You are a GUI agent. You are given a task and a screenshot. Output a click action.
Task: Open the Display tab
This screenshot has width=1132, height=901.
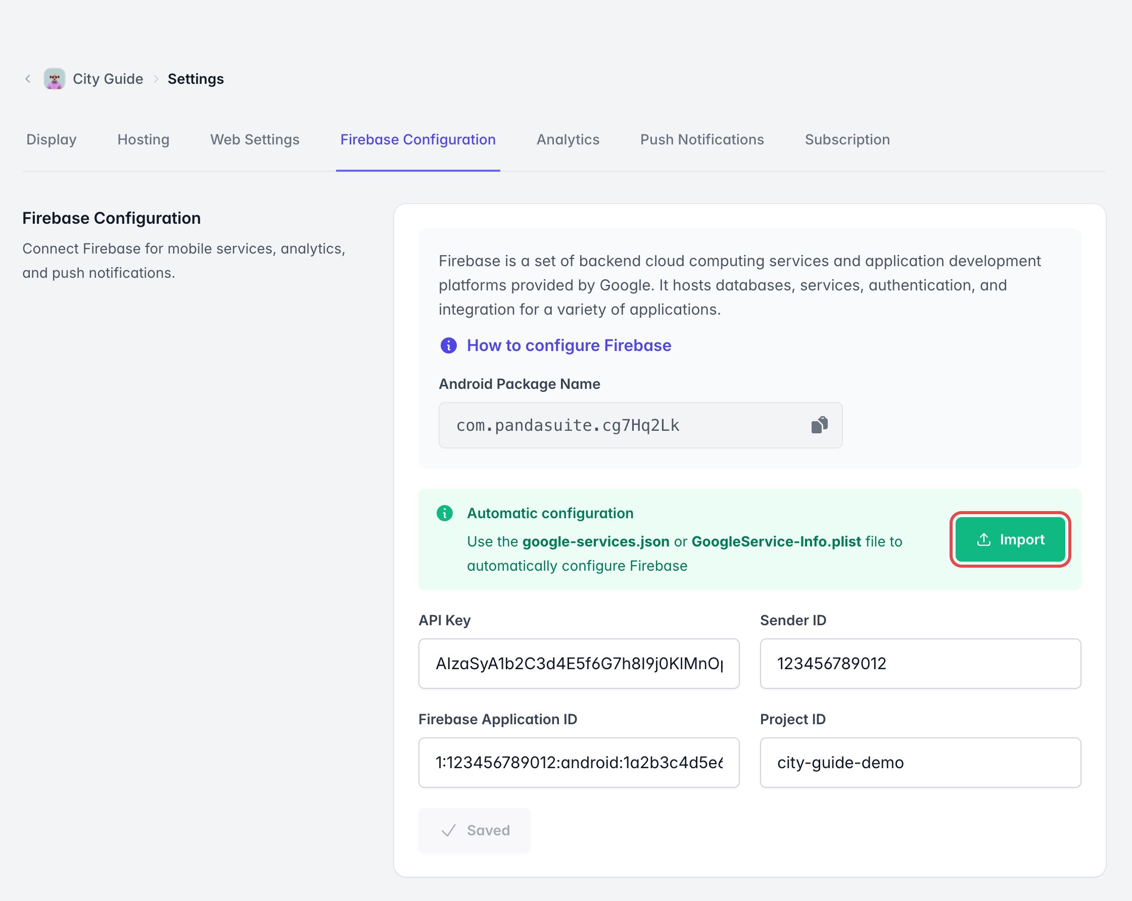pos(52,139)
